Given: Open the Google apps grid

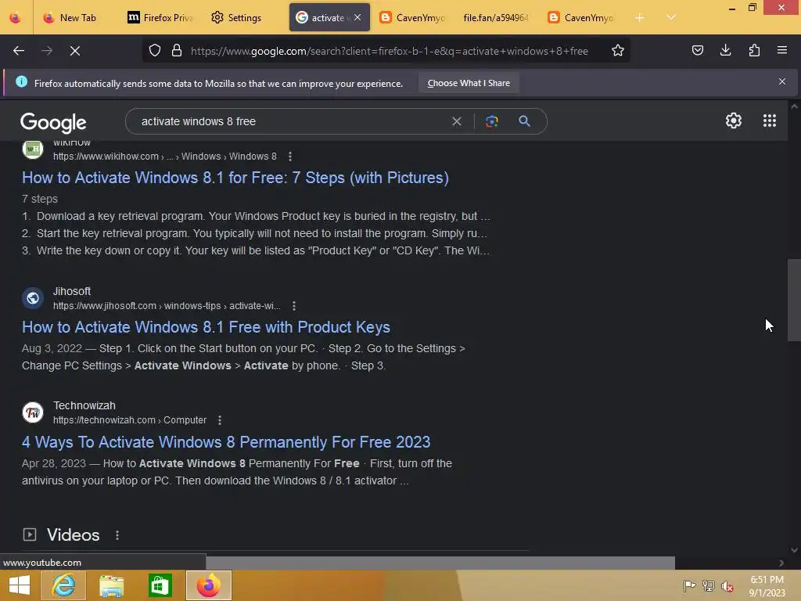Looking at the screenshot, I should [x=770, y=121].
